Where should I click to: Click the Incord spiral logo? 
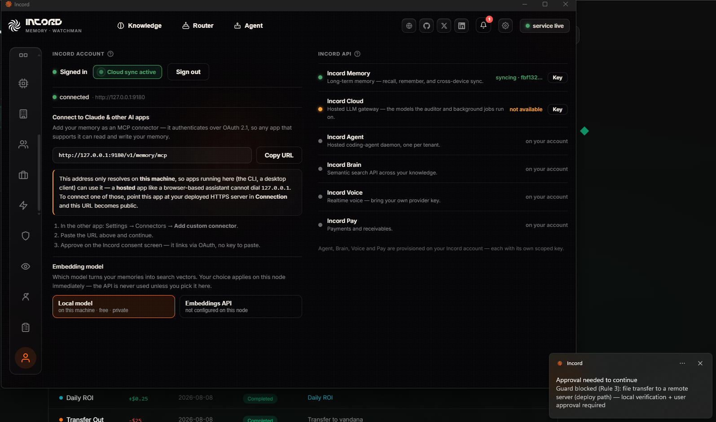coord(14,26)
